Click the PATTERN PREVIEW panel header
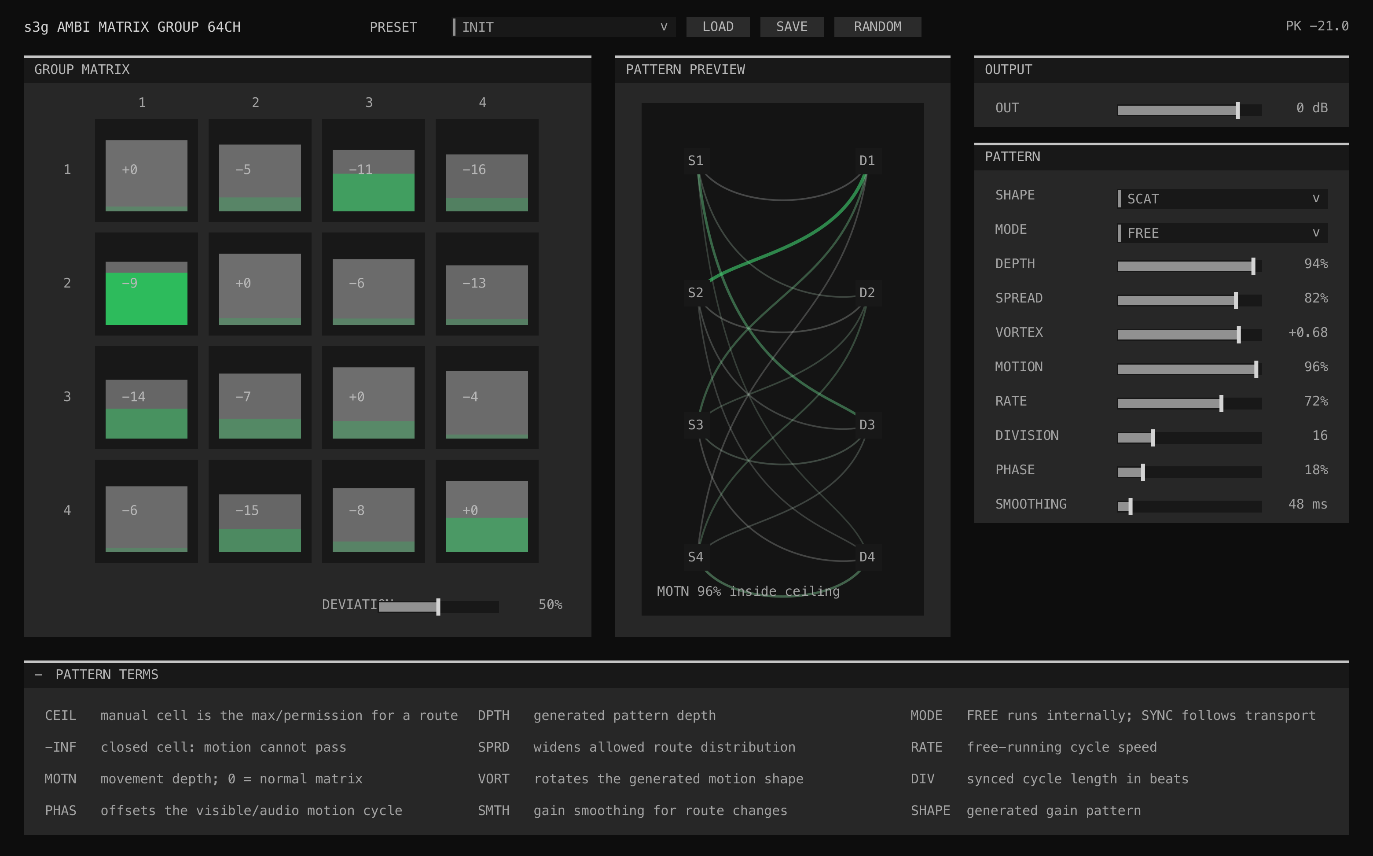This screenshot has height=856, width=1373. [x=782, y=70]
